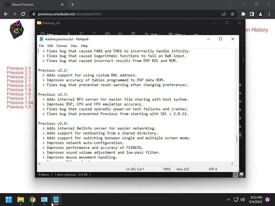This screenshot has width=275, height=206.
Task: Open the Previous 2.2 link
Action: point(19,77)
